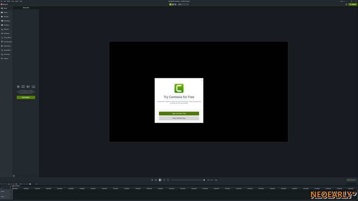Image resolution: width=358 pixels, height=201 pixels.
Task: Open the Annotations tab
Action: [x=6, y=21]
